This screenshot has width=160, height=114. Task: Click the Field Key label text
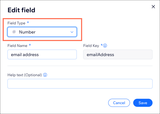click(x=91, y=46)
